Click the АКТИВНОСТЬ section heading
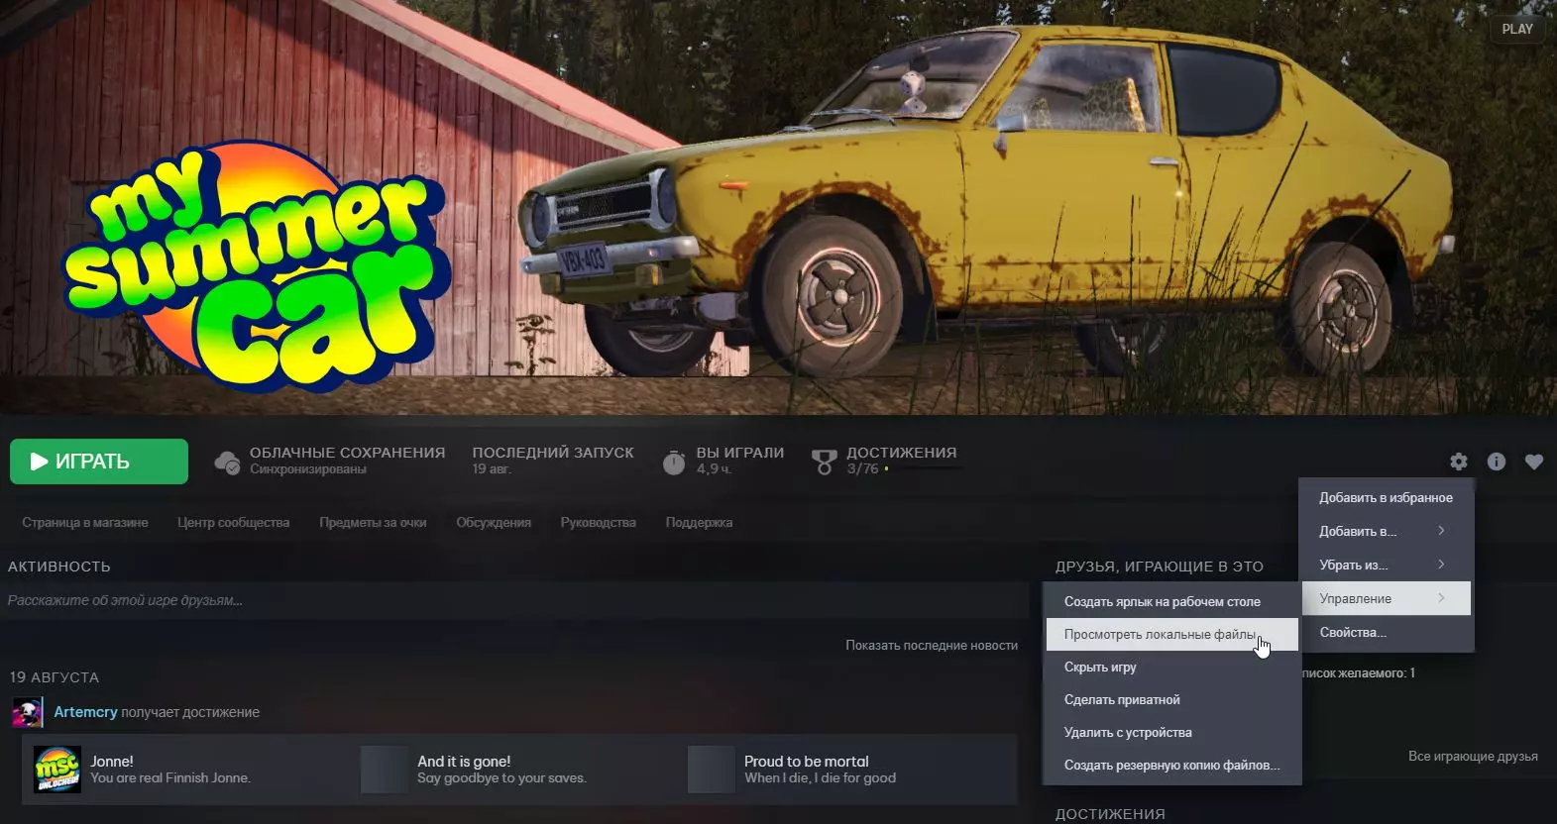 pos(59,566)
